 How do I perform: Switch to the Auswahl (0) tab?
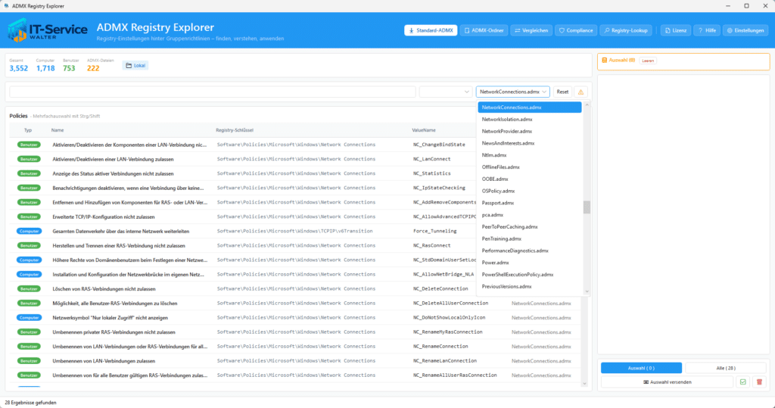pos(641,368)
